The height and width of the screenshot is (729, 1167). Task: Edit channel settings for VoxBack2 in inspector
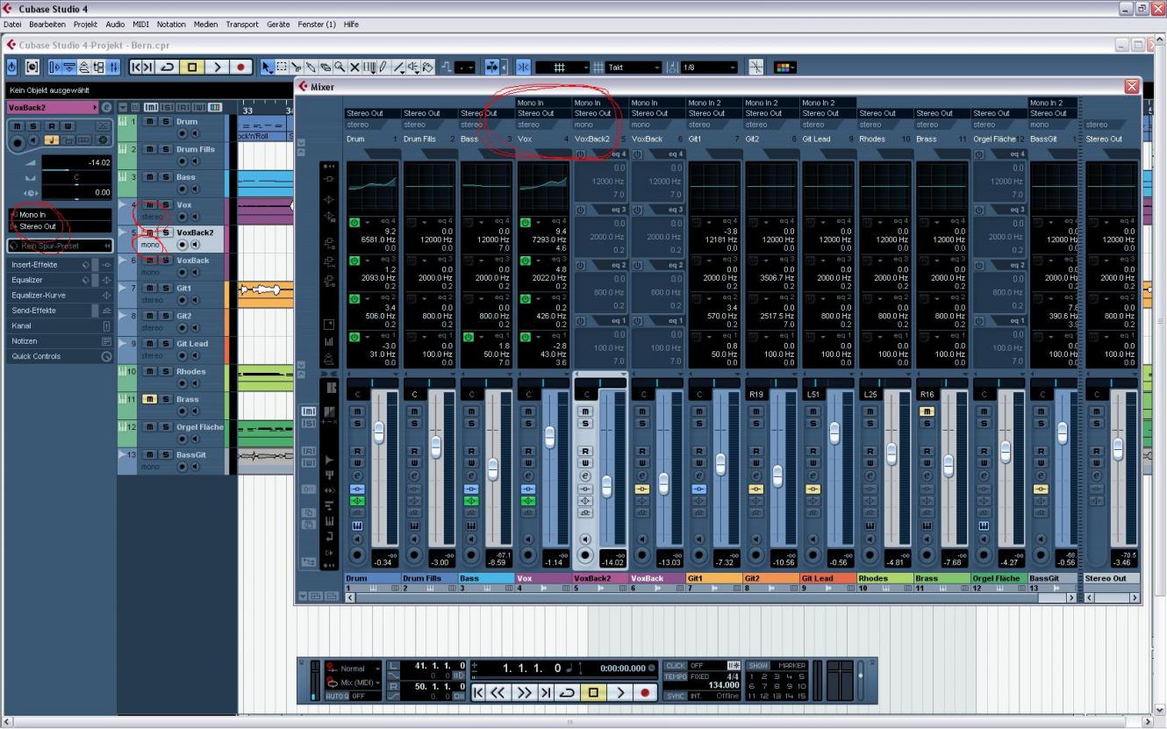pos(106,107)
